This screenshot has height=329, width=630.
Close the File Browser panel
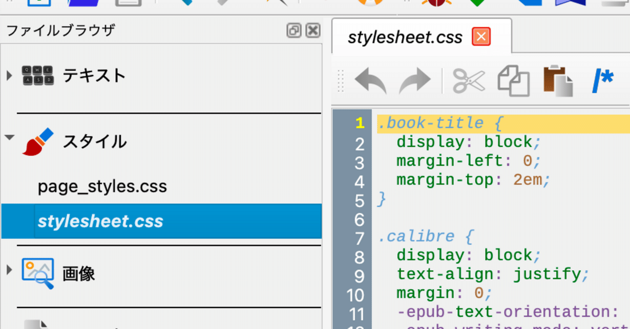tap(313, 30)
